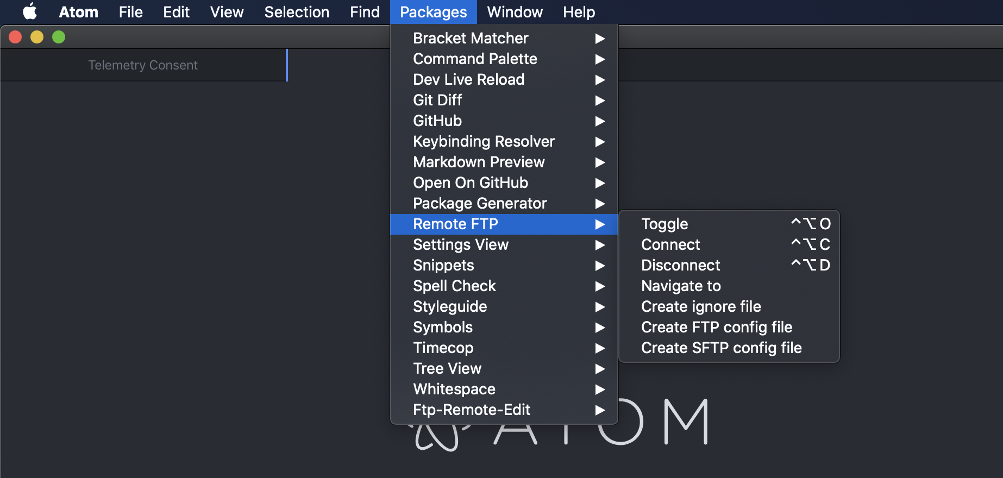This screenshot has height=478, width=1003.
Task: Expand the GitHub submenu
Action: pos(504,121)
